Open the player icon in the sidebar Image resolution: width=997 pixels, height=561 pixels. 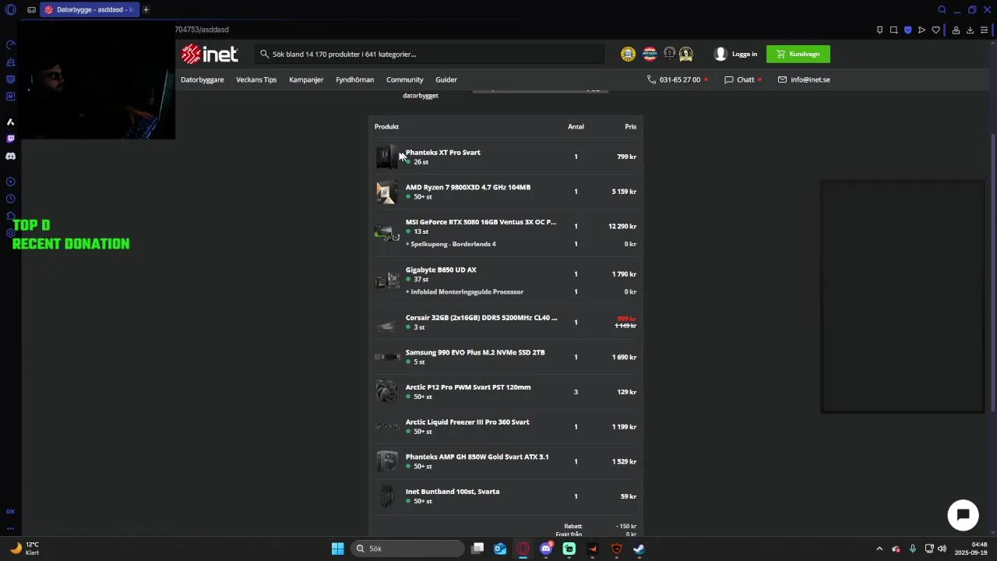click(10, 182)
